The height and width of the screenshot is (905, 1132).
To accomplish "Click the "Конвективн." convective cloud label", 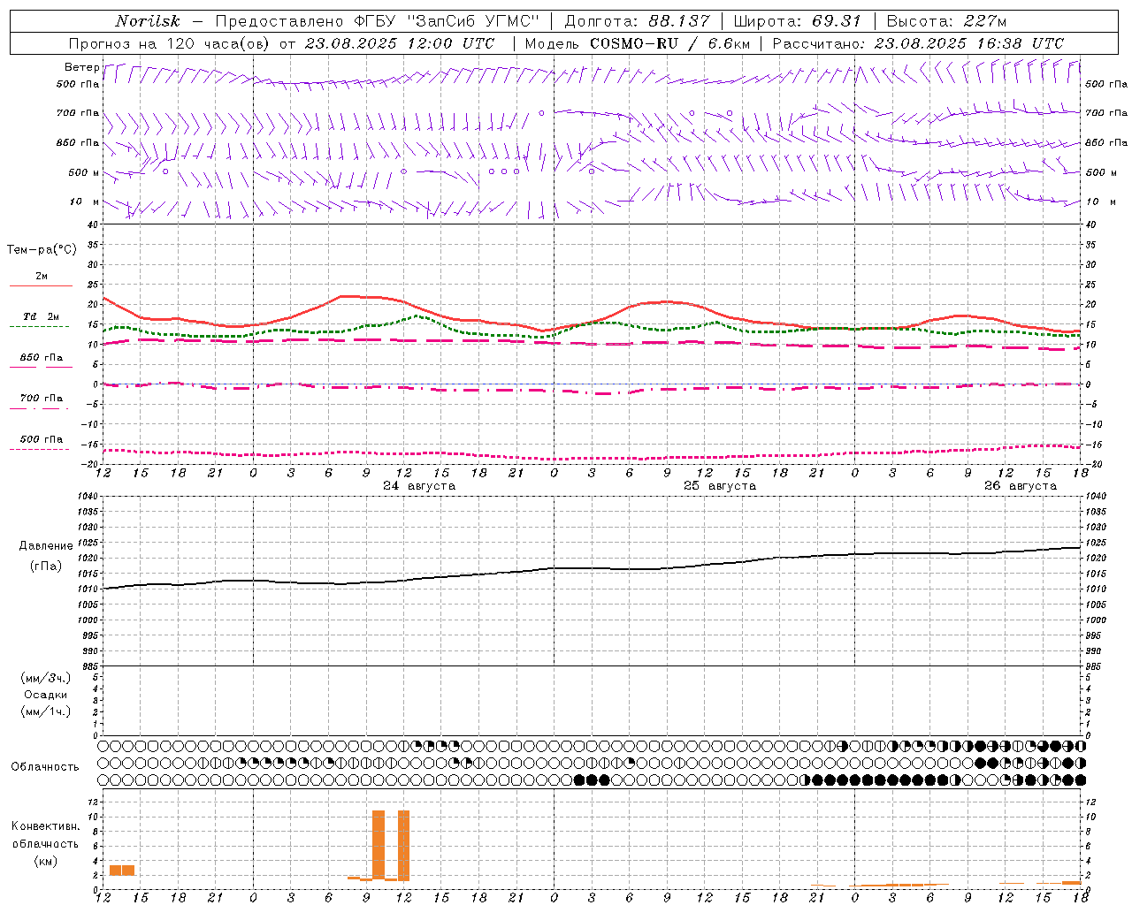I will click(x=45, y=826).
